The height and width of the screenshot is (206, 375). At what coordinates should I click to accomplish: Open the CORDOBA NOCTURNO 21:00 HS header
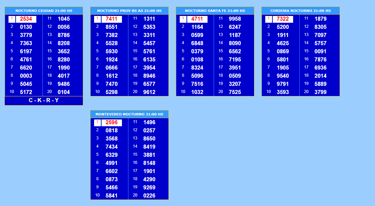(301, 11)
